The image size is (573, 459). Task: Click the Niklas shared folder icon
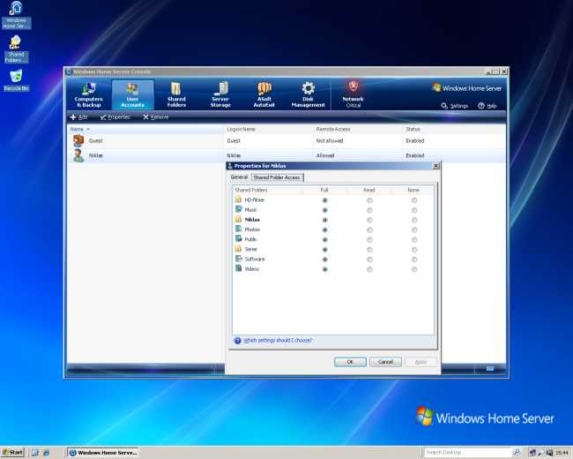(238, 219)
